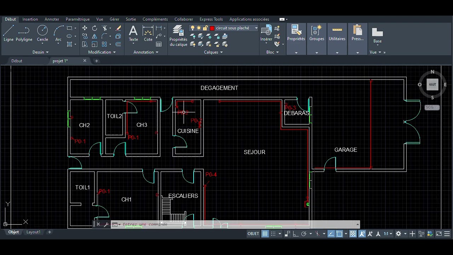This screenshot has width=453, height=255.
Task: Select the Mirror tool
Action: pos(94,36)
